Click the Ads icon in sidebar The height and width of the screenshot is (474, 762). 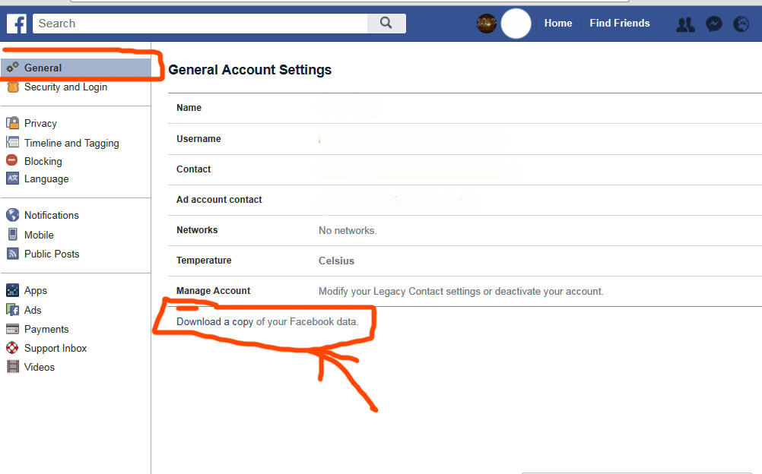click(x=13, y=310)
